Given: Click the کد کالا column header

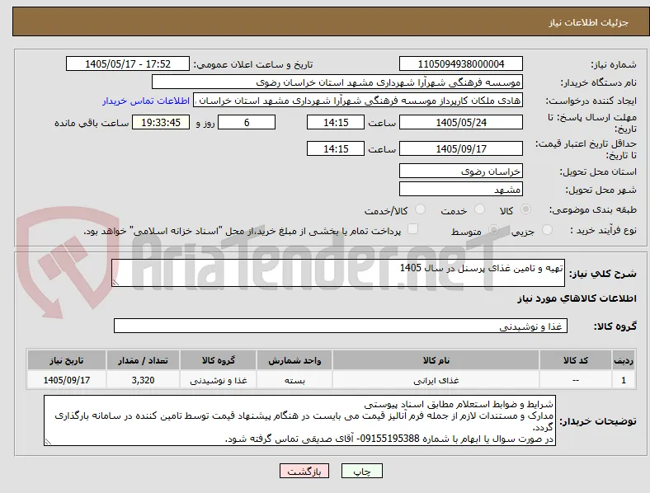Looking at the screenshot, I should coord(576,360).
